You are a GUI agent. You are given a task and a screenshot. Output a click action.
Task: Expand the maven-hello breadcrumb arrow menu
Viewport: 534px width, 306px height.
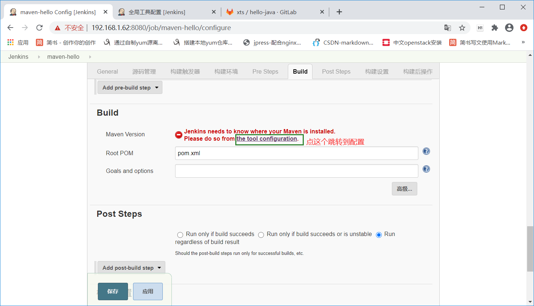point(90,57)
